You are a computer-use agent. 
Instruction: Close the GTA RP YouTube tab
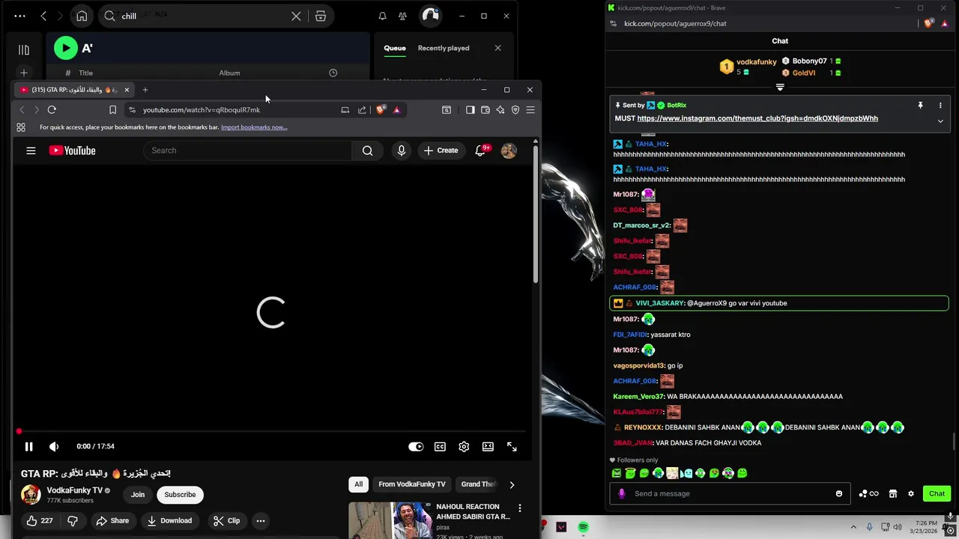(x=127, y=90)
